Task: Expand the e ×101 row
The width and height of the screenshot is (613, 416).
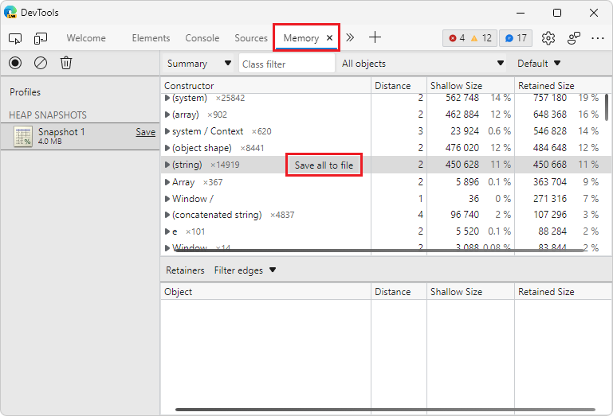Action: (x=167, y=231)
